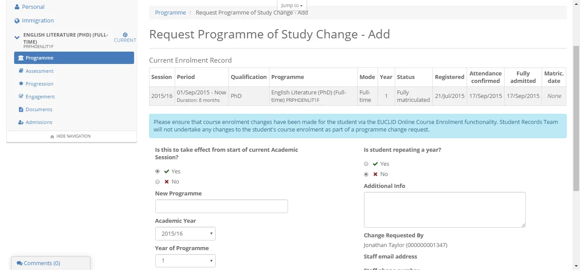Open the Academic Year dropdown

(185, 233)
